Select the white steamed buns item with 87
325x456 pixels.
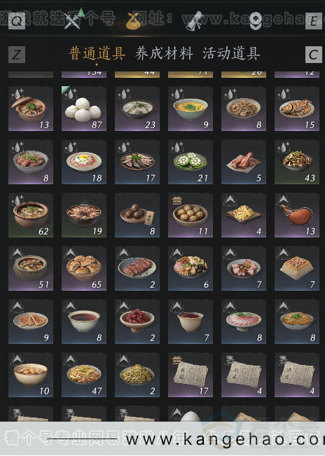pyautogui.click(x=84, y=109)
